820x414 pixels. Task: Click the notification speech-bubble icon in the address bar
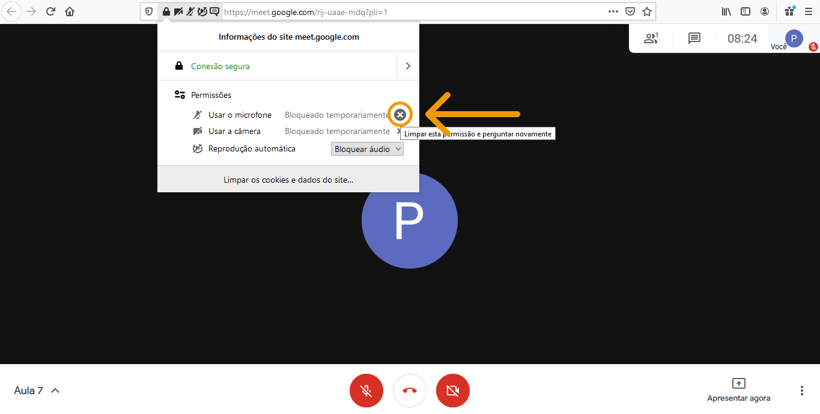(214, 11)
